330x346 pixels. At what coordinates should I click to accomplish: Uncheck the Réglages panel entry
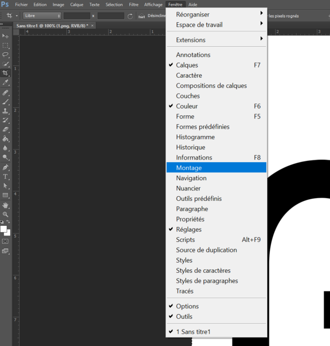click(x=216, y=230)
